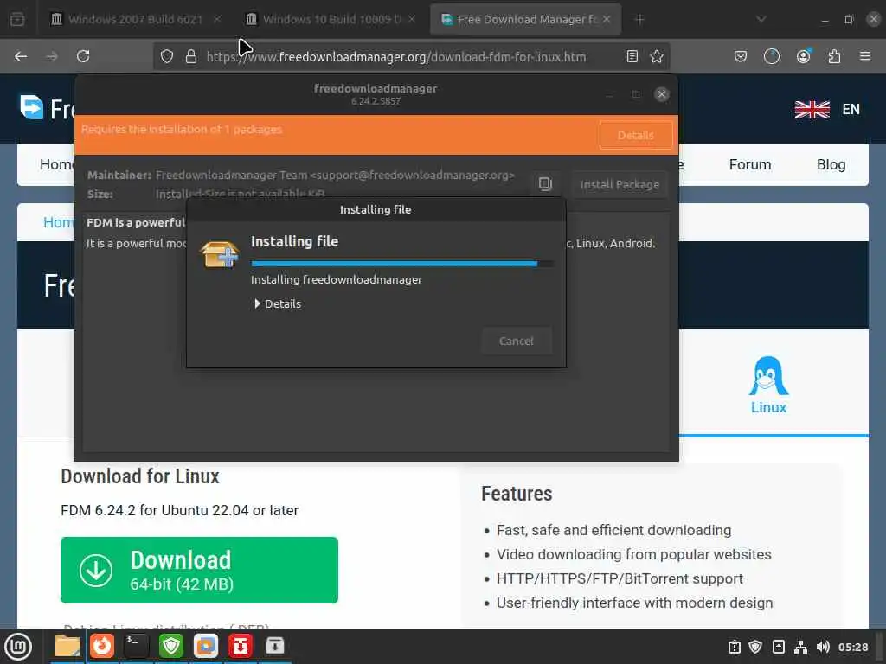Open a new browser tab with plus

[639, 20]
